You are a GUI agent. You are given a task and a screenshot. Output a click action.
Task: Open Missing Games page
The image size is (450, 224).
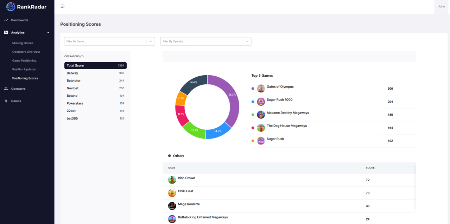coord(23,43)
